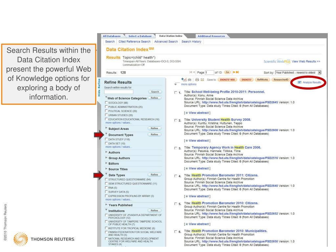Expand Source Titles section
This screenshot has height=252, width=336.
(106, 168)
